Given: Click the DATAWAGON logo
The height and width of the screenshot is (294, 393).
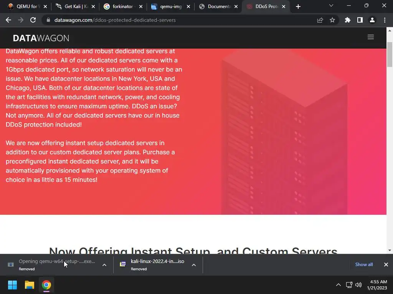Looking at the screenshot, I should pos(41,38).
